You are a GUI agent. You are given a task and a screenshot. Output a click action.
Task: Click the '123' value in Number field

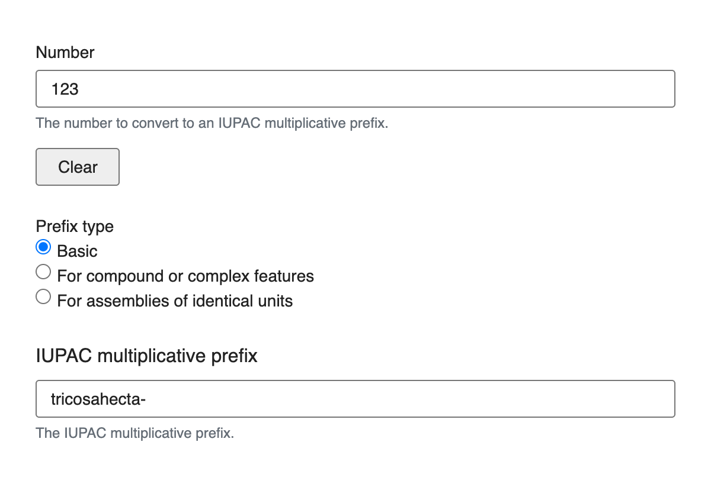click(65, 89)
